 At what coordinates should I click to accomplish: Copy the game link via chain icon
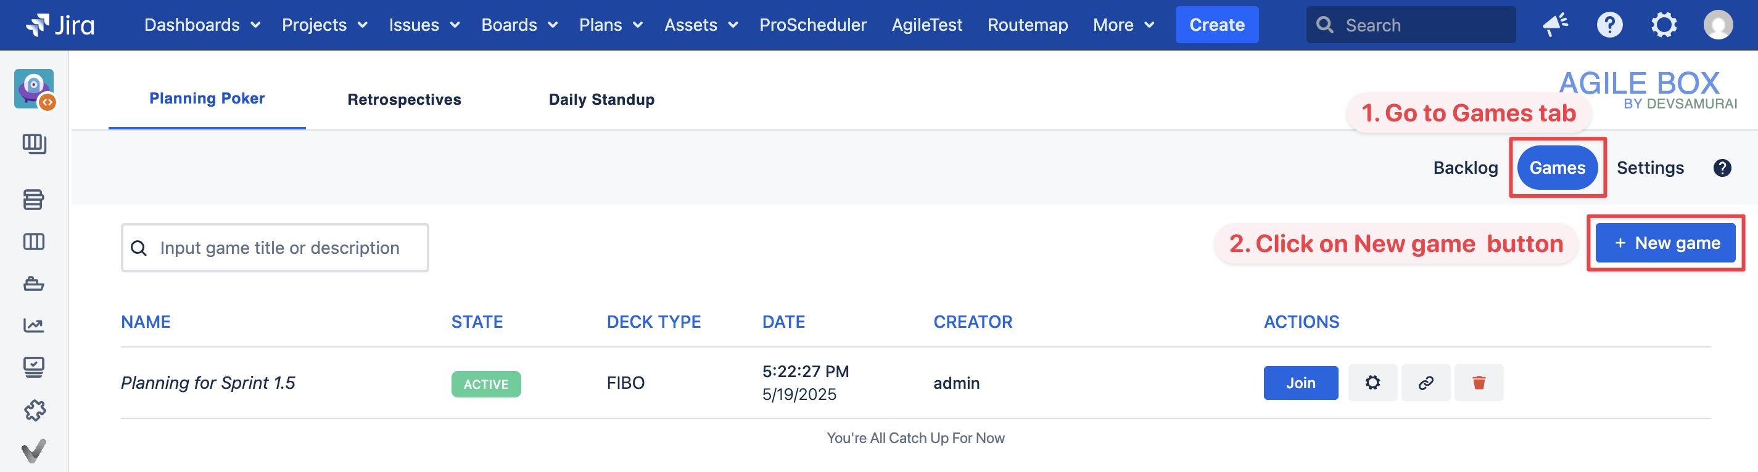pyautogui.click(x=1426, y=383)
